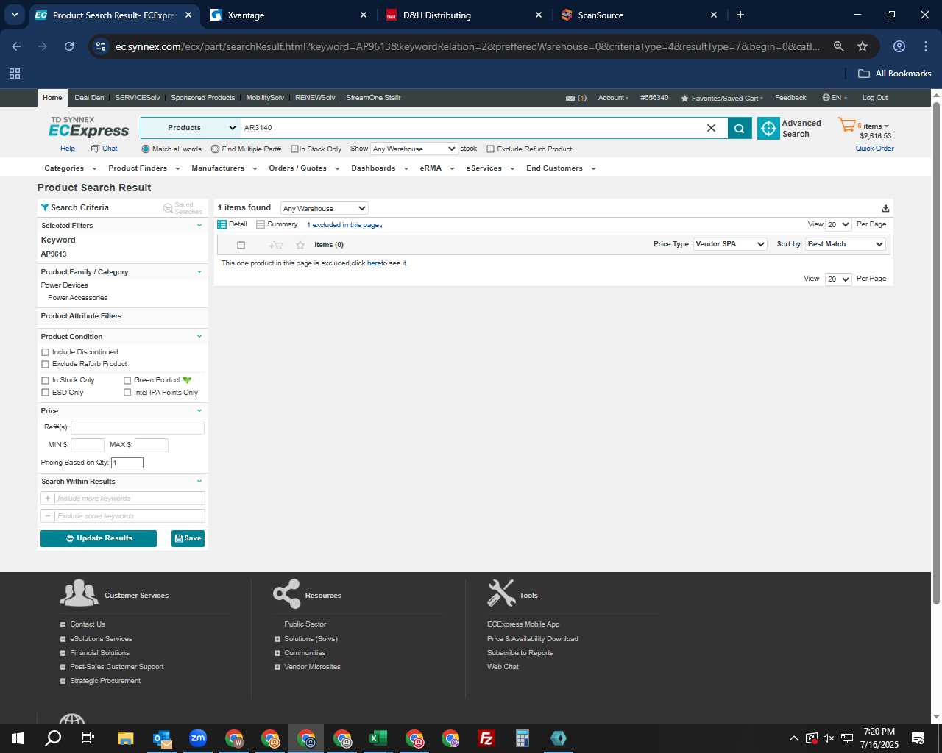Click the '1 excluded in this page' link
The image size is (942, 753).
tap(344, 225)
